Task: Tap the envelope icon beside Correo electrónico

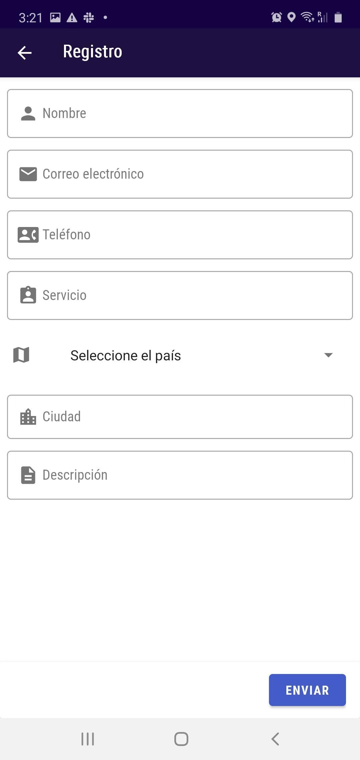Action: point(28,174)
